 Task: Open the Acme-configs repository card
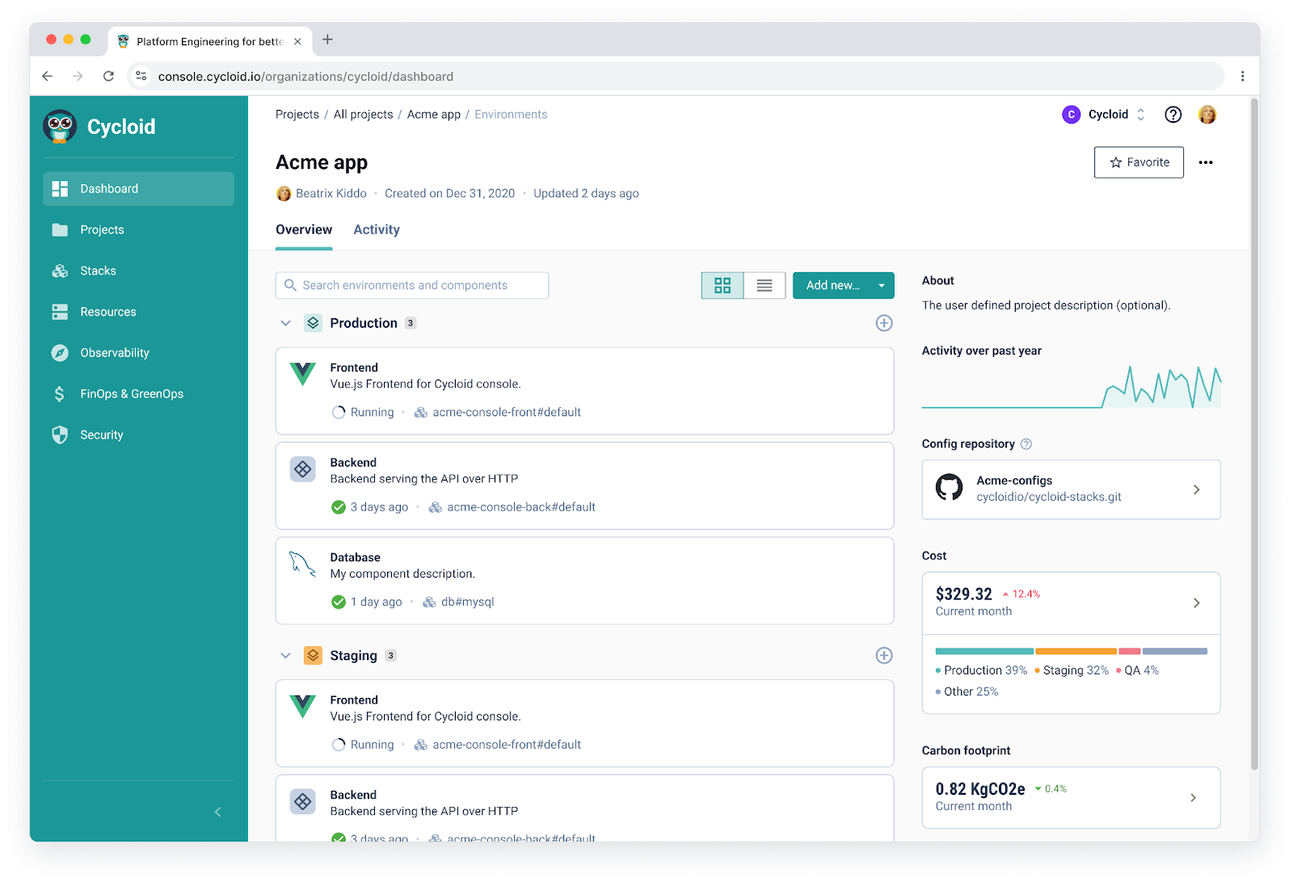1071,489
